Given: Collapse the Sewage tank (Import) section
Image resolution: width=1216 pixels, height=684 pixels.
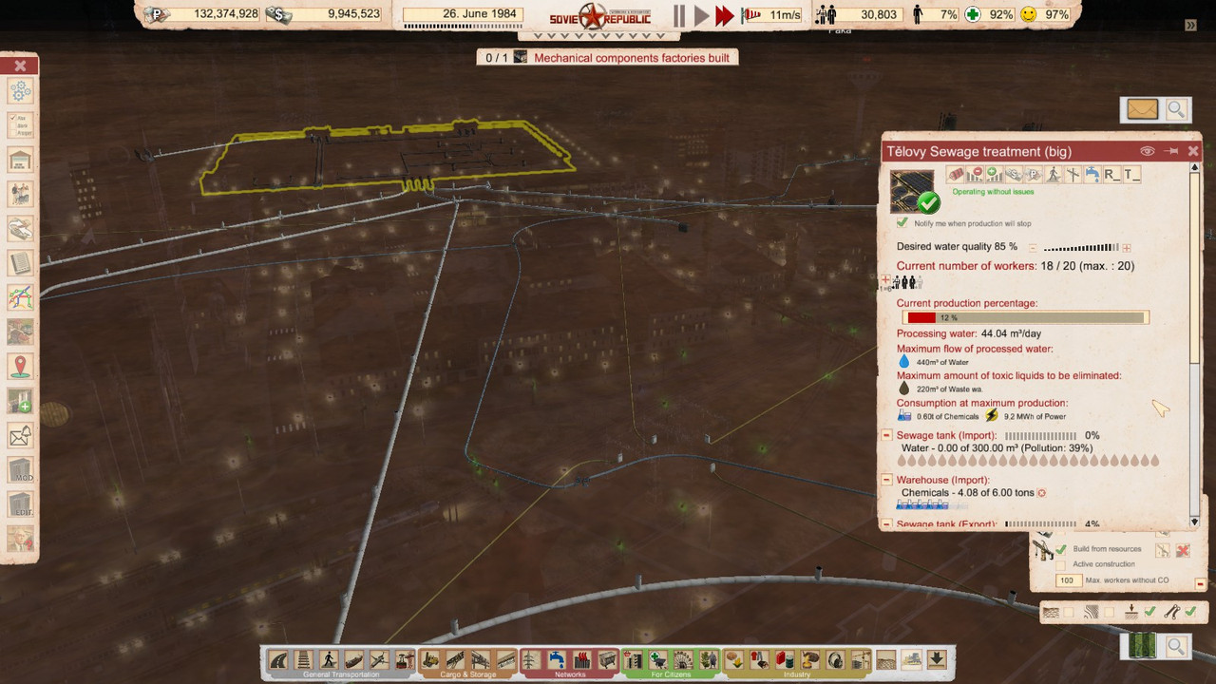Looking at the screenshot, I should pos(886,435).
